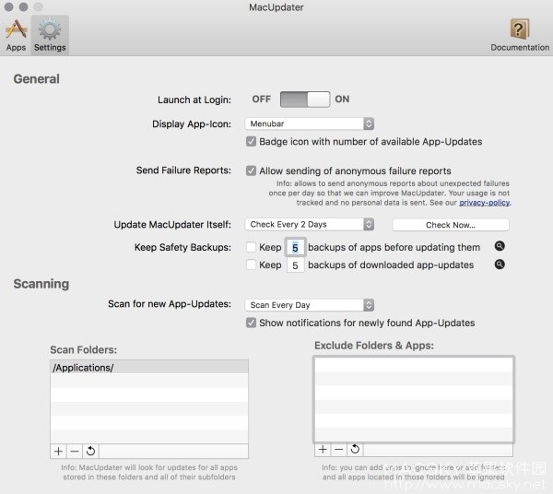The height and width of the screenshot is (494, 553).
Task: Reveal app backups folder with magnifier icon
Action: (x=500, y=246)
